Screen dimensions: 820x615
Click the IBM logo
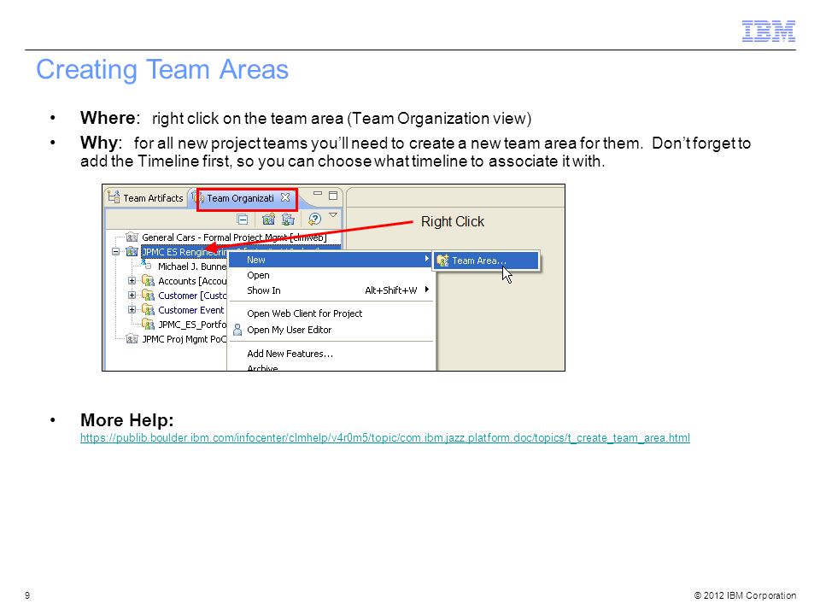click(768, 31)
